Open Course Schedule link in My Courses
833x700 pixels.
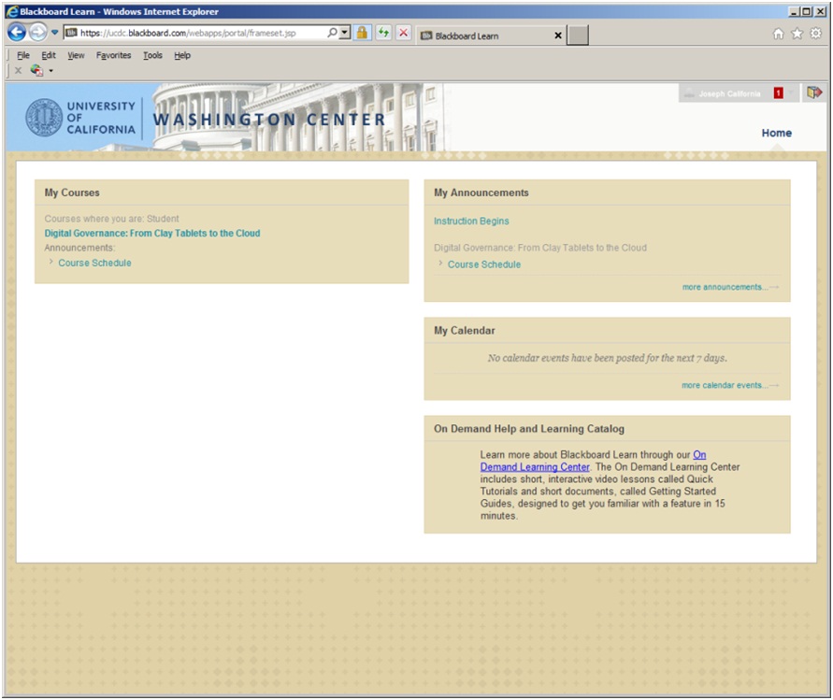pos(94,263)
